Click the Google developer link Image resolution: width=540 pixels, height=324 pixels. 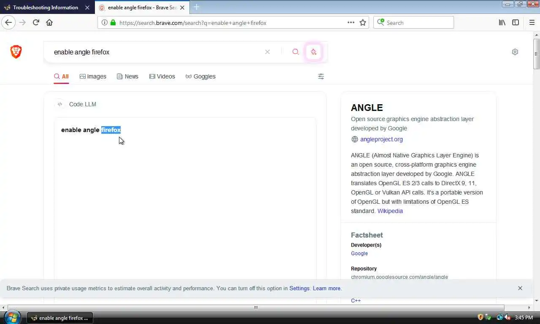359,254
